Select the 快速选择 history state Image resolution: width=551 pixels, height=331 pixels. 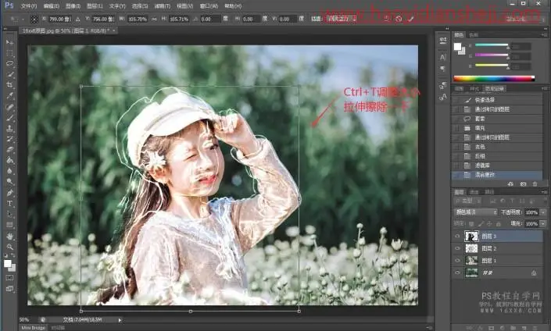coord(497,100)
